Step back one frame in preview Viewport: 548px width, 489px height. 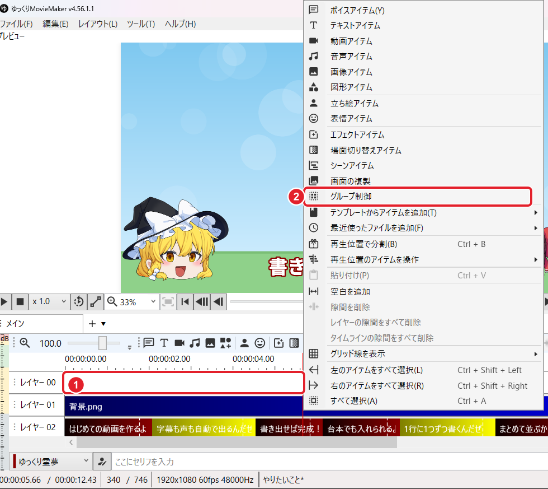219,302
